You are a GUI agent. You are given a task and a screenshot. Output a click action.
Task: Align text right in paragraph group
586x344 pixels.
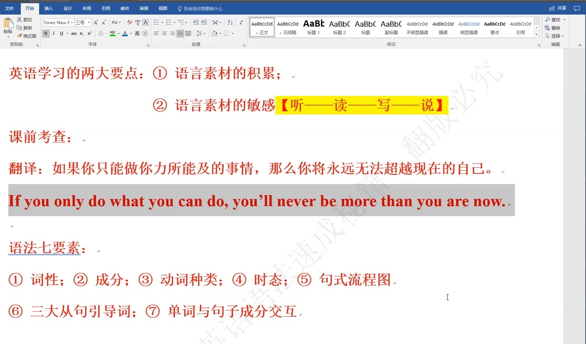[x=172, y=33]
